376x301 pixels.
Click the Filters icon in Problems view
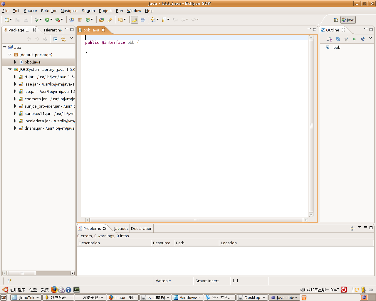pos(352,228)
